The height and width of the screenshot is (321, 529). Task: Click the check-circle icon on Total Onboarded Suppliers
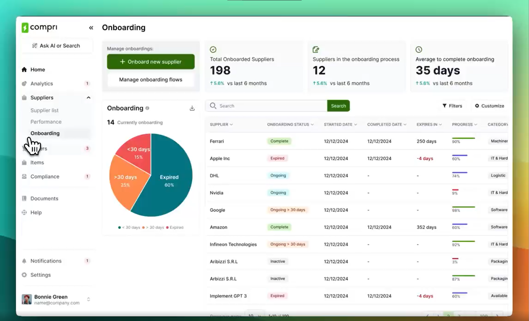[213, 50]
